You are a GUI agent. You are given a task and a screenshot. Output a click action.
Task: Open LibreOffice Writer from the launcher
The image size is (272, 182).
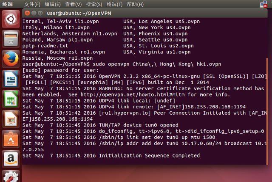point(11,79)
